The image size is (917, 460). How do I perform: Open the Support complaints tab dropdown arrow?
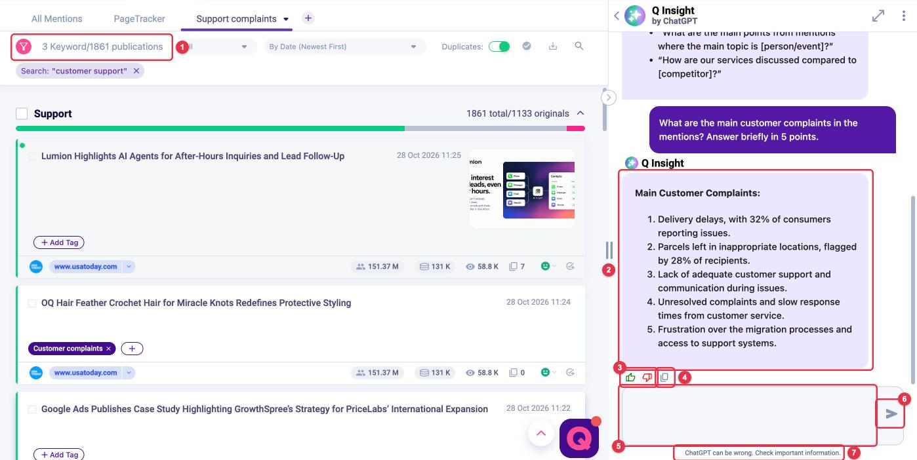(x=286, y=19)
